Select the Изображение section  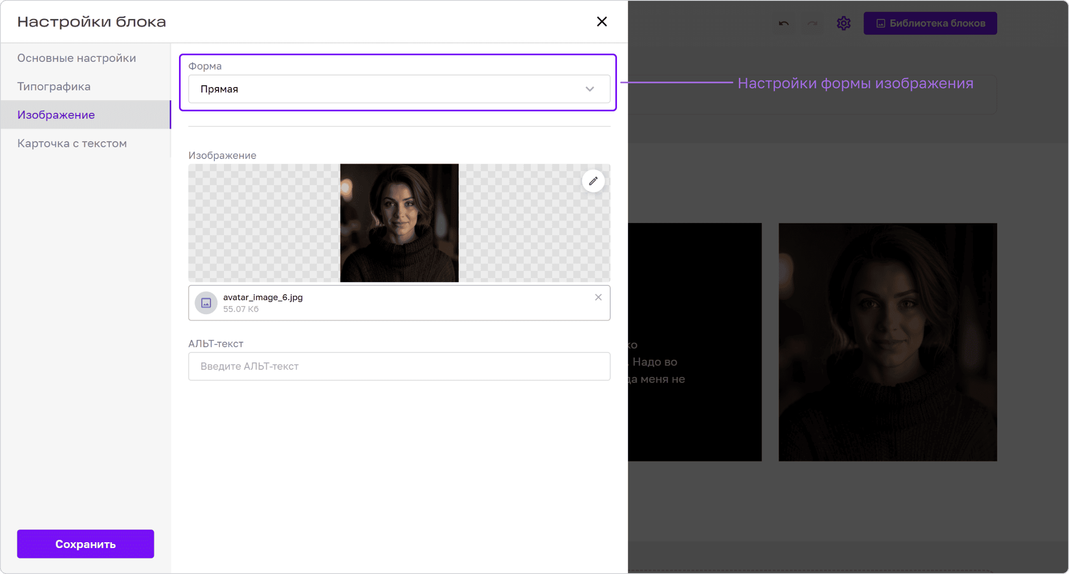click(x=85, y=115)
